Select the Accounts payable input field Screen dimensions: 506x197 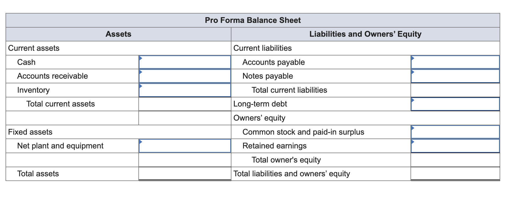click(x=455, y=62)
